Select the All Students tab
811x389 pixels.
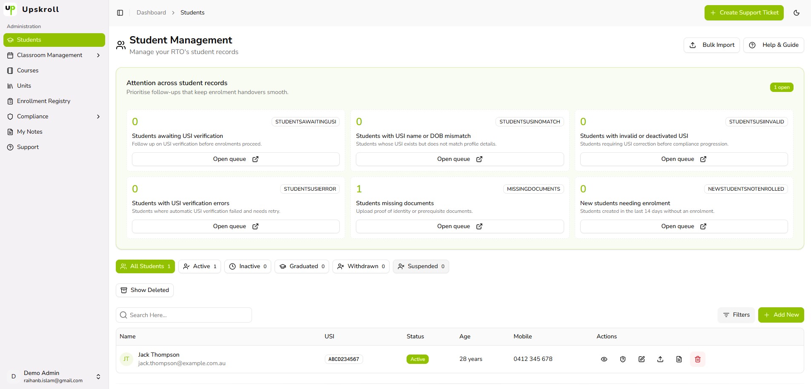(x=145, y=266)
